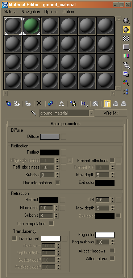Click the IOR map button
Viewport: 133px width, 278px height.
[x=119, y=200]
